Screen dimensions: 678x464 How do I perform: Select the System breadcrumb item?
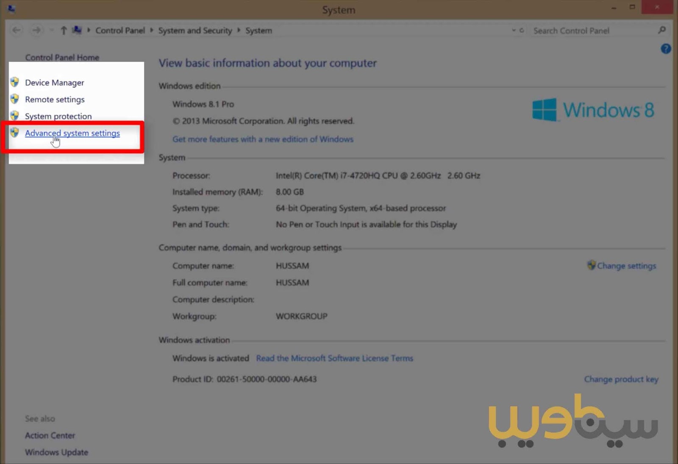[258, 31]
